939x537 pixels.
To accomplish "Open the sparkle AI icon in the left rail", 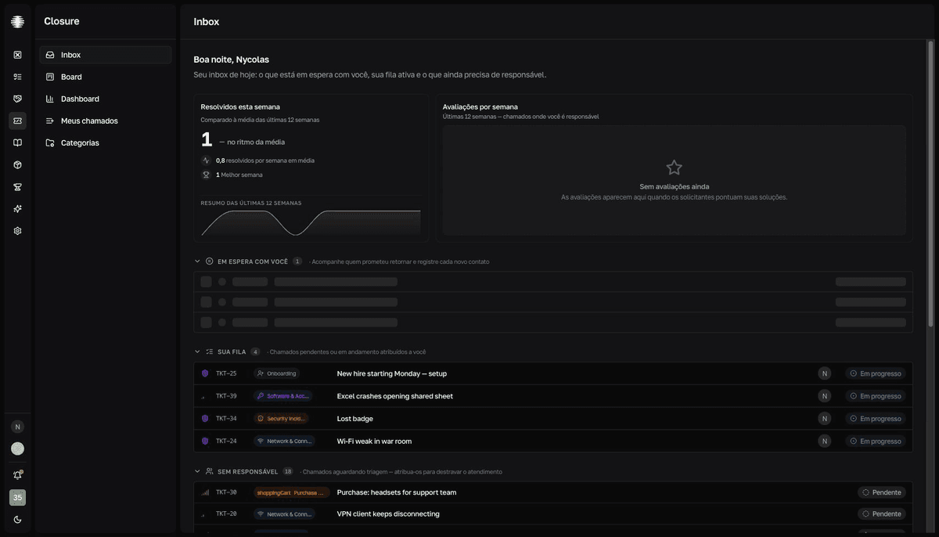I will click(x=17, y=209).
